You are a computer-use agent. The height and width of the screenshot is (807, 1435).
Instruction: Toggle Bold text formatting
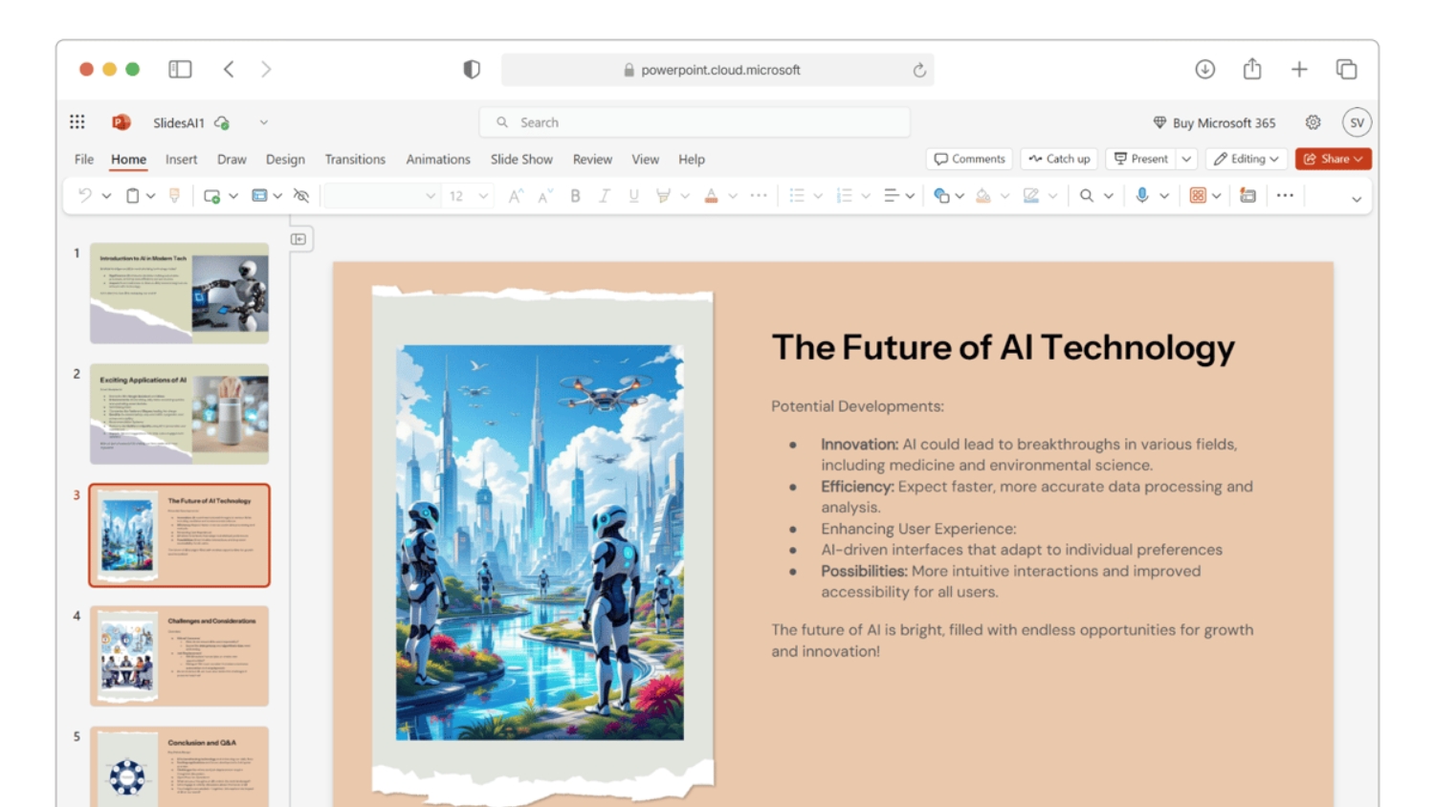click(575, 196)
